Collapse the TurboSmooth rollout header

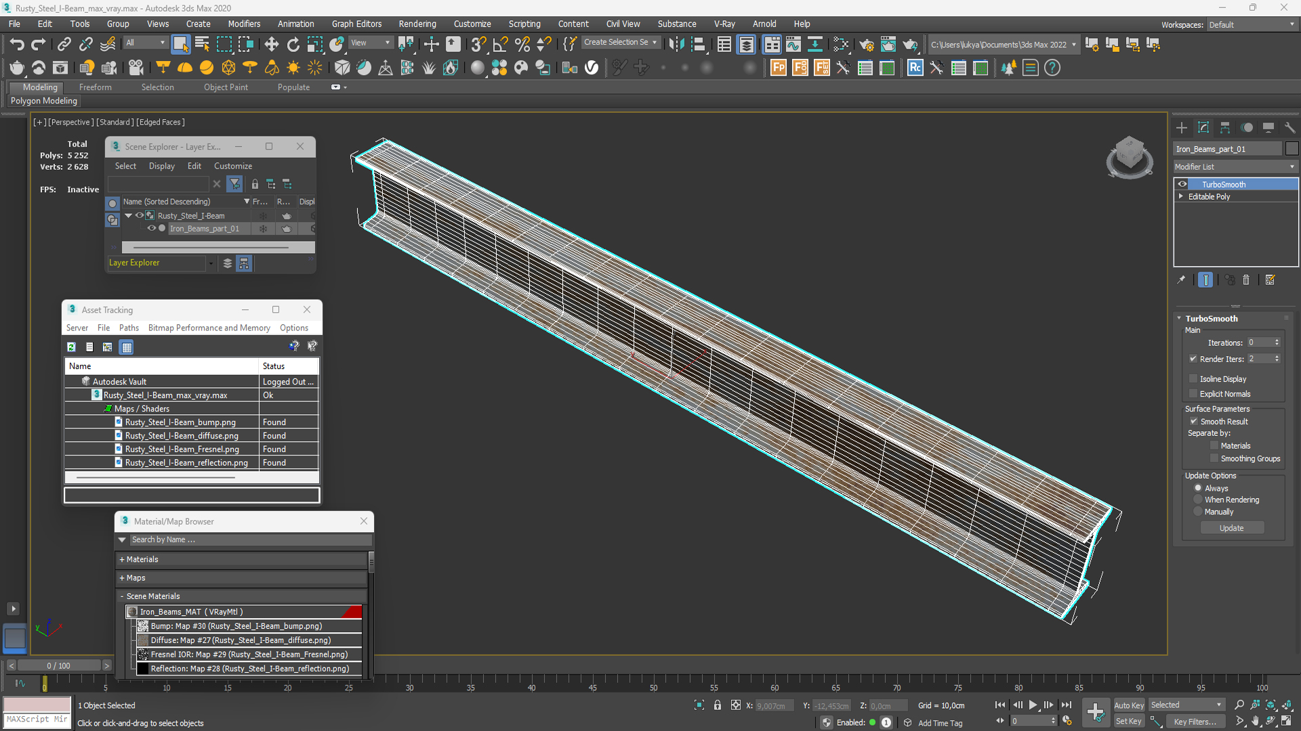tap(1212, 318)
